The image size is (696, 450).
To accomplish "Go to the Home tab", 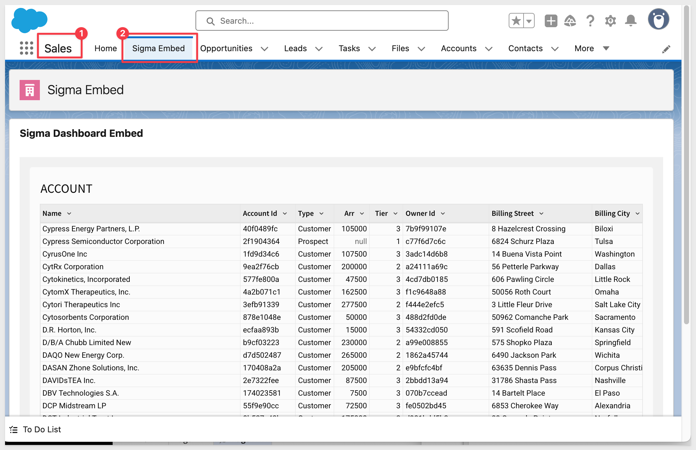I will coord(106,48).
